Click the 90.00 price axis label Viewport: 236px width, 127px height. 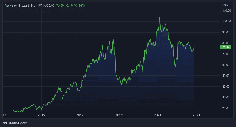pyautogui.click(x=226, y=32)
